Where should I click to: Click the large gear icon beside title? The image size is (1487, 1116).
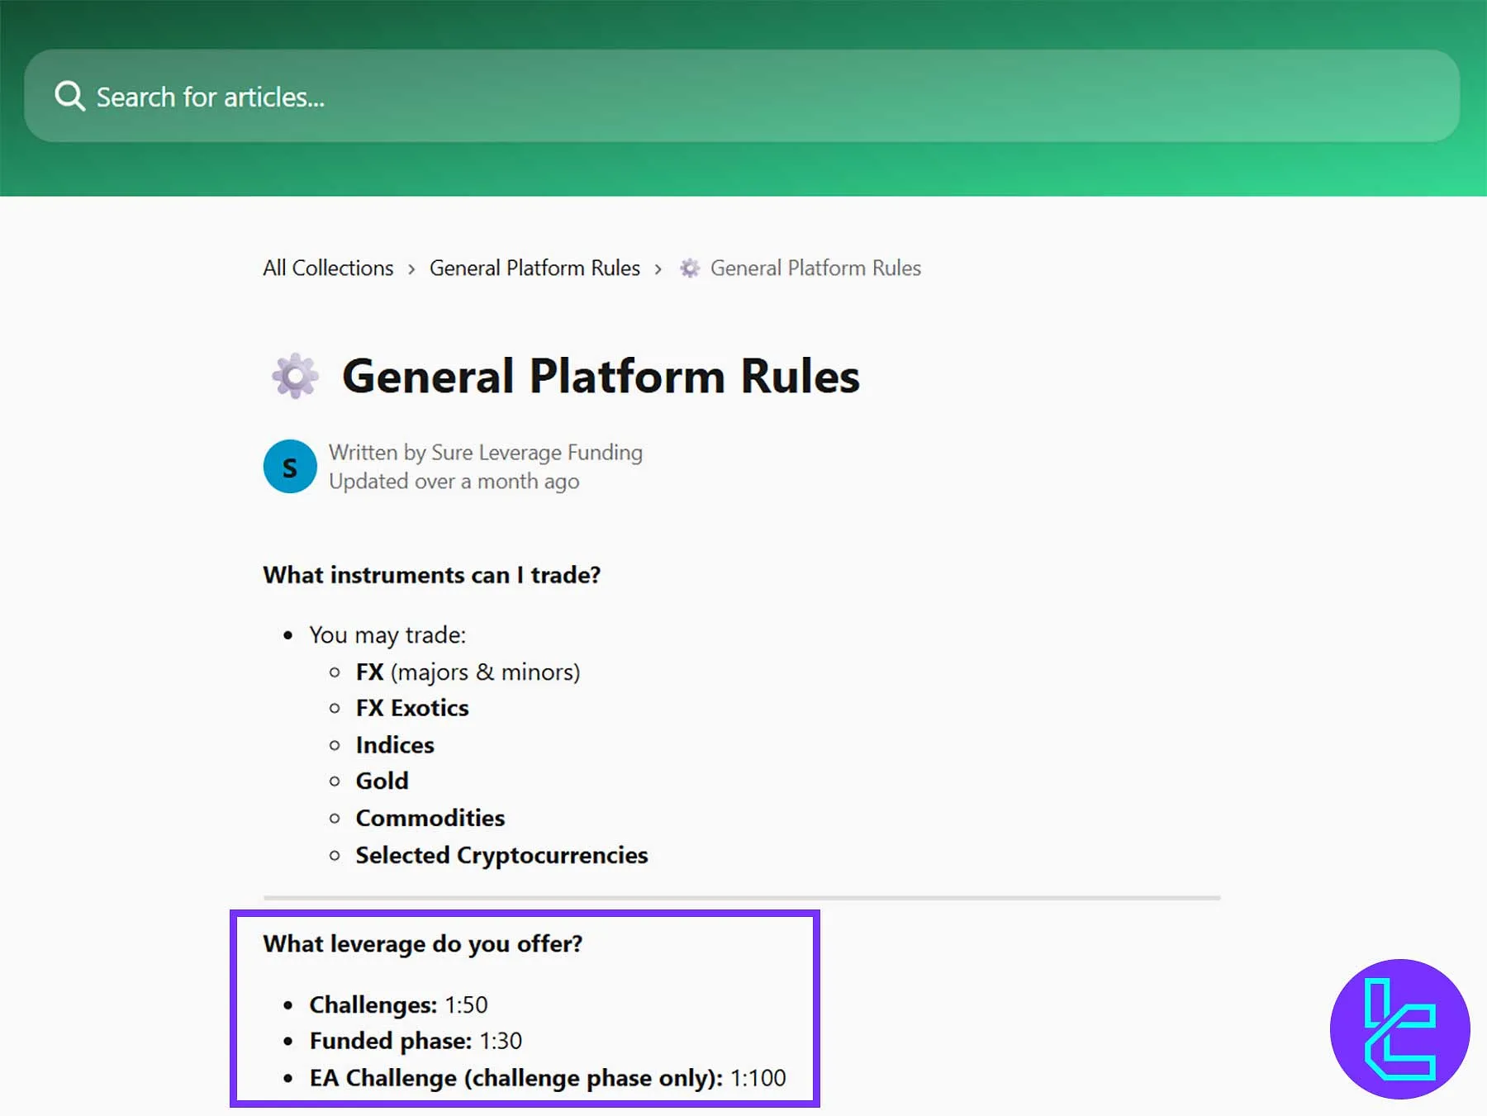coord(295,377)
